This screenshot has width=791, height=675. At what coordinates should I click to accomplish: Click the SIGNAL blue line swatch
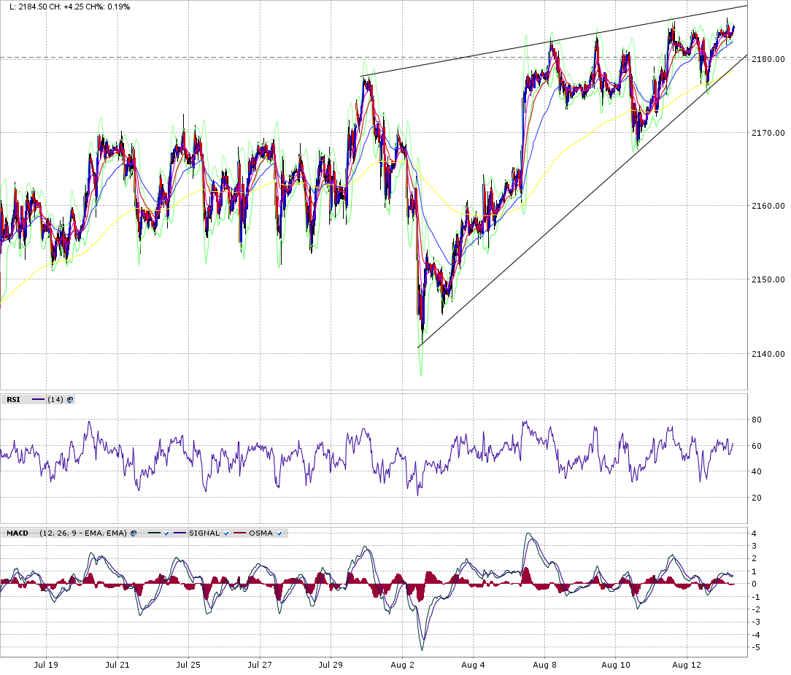click(x=180, y=533)
